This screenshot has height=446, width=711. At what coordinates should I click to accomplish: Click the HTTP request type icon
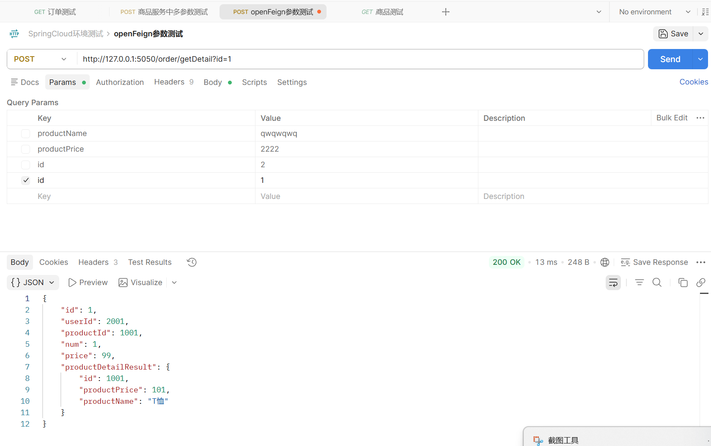14,34
